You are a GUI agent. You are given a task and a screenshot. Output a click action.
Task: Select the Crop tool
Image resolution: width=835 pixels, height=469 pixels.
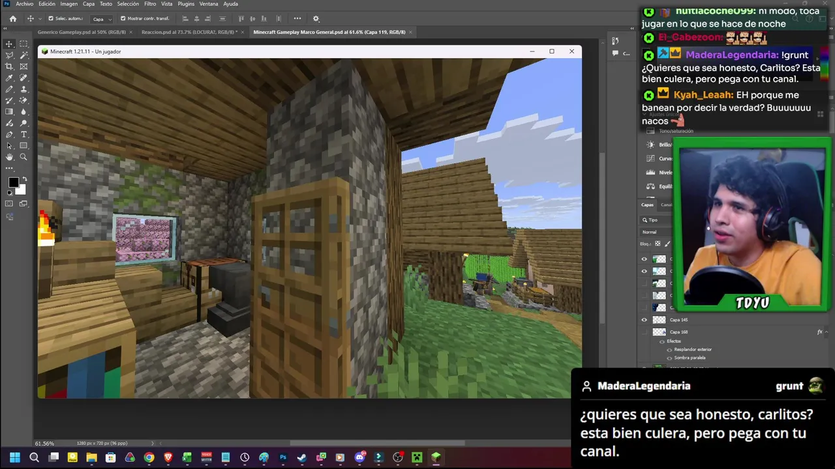9,66
